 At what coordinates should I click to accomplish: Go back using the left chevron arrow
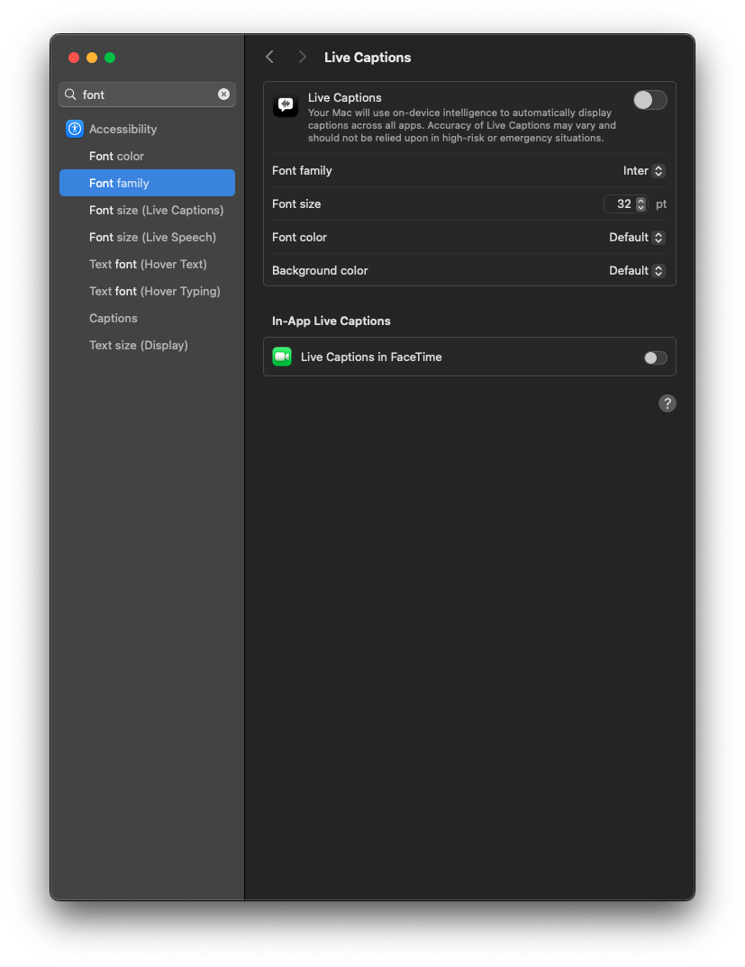click(269, 57)
